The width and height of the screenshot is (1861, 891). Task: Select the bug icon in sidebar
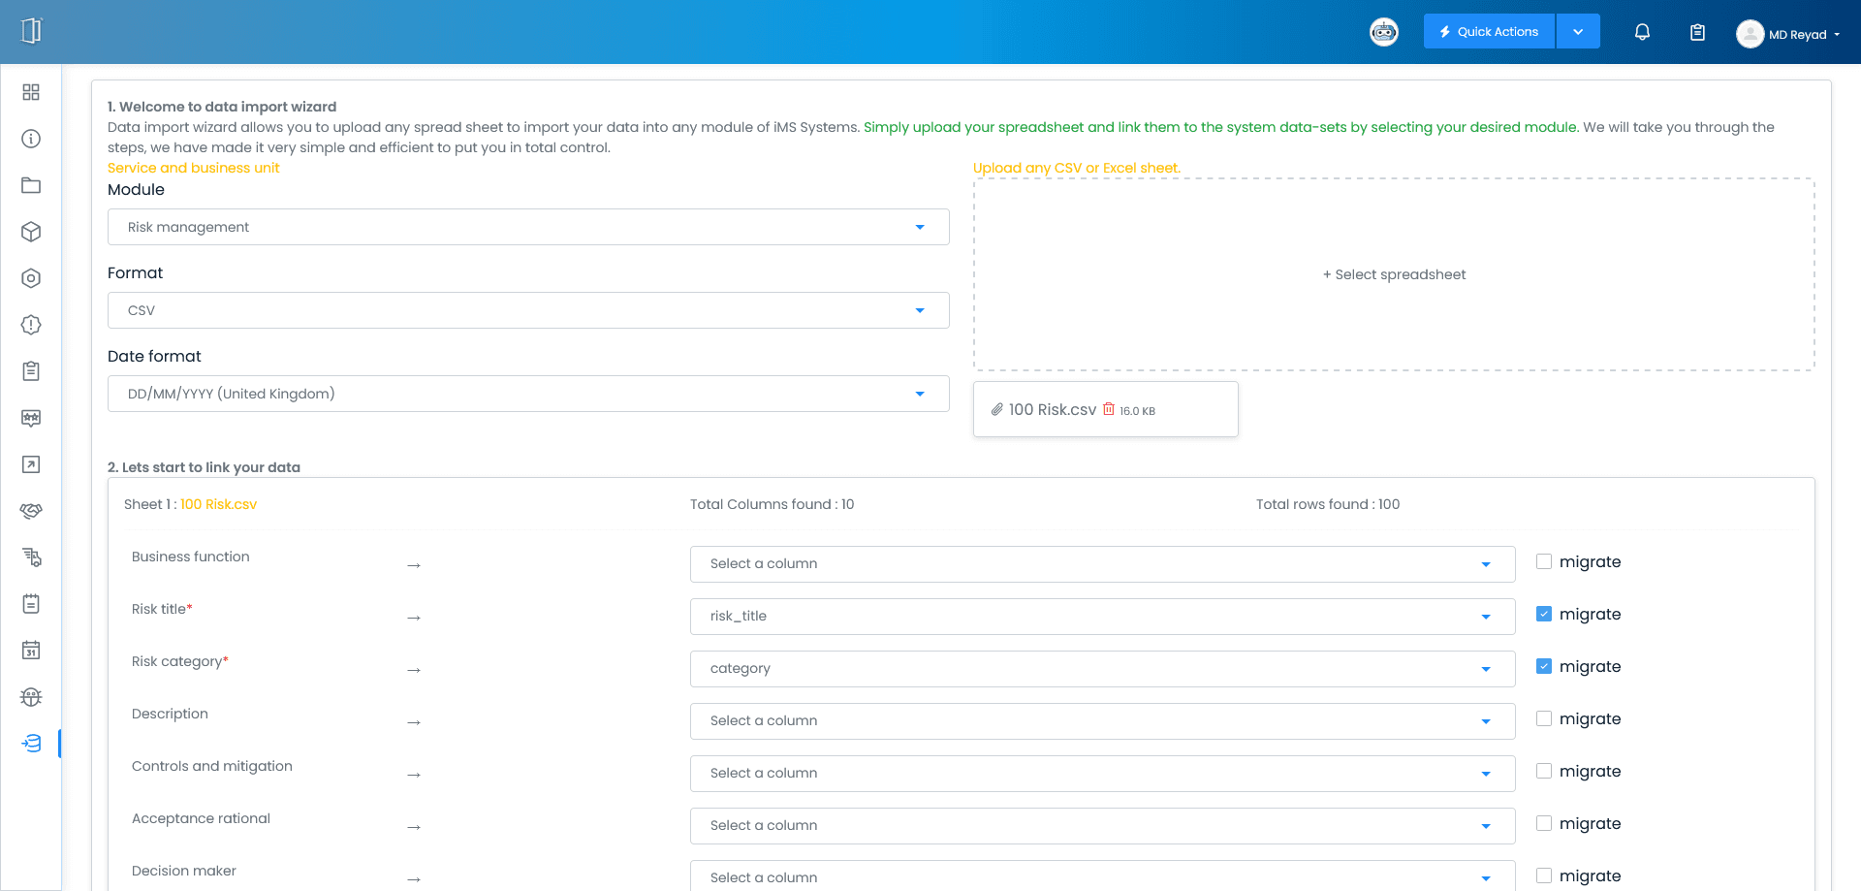31,697
